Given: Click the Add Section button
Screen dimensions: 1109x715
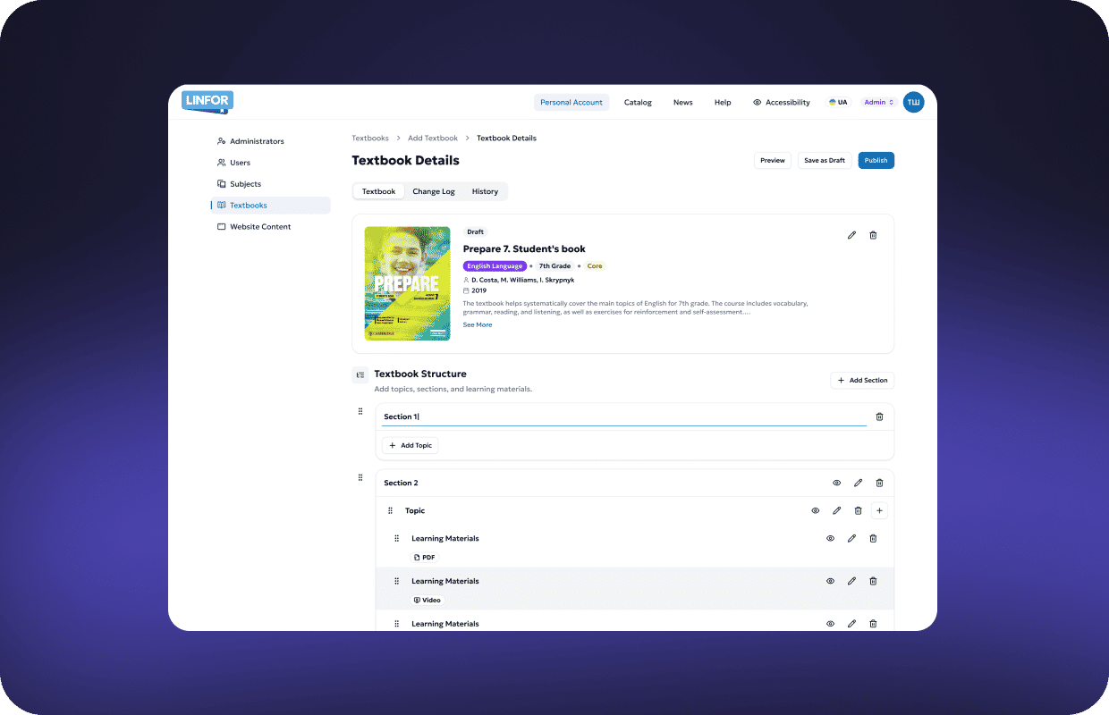Looking at the screenshot, I should point(862,381).
